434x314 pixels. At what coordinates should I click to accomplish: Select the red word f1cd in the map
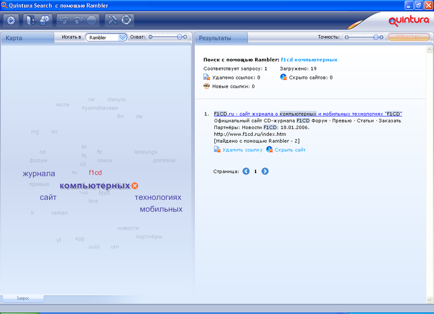[95, 172]
